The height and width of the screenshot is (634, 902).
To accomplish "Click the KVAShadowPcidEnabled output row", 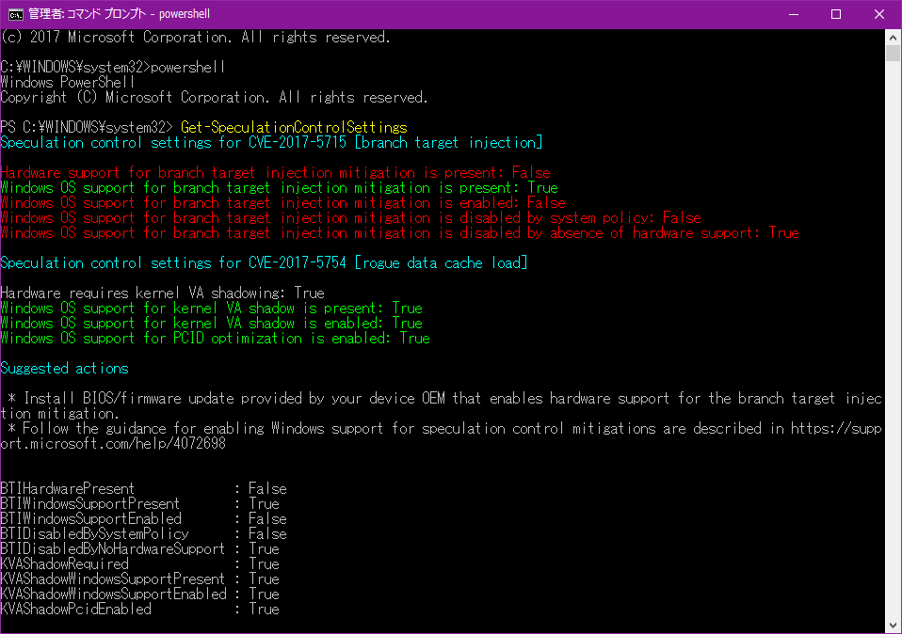I will pos(139,610).
